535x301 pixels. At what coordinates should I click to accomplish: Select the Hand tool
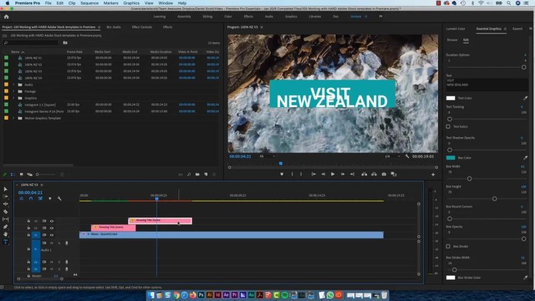point(5,234)
